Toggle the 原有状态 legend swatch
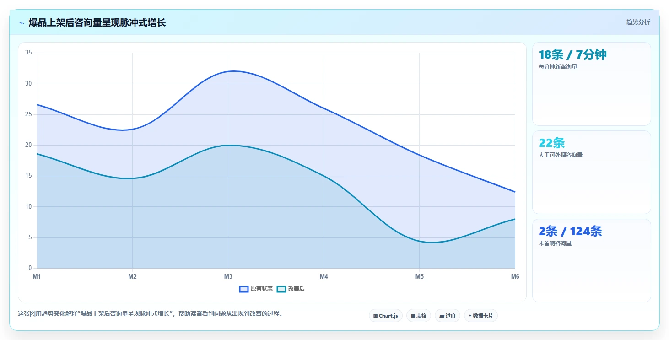 click(x=244, y=289)
